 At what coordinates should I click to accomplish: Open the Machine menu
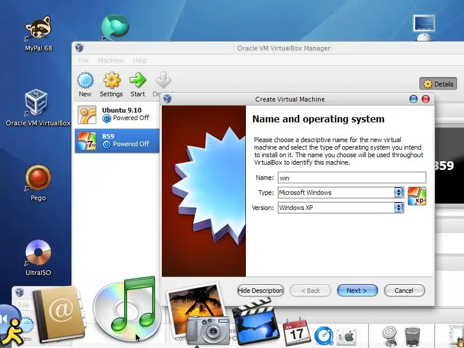point(111,60)
